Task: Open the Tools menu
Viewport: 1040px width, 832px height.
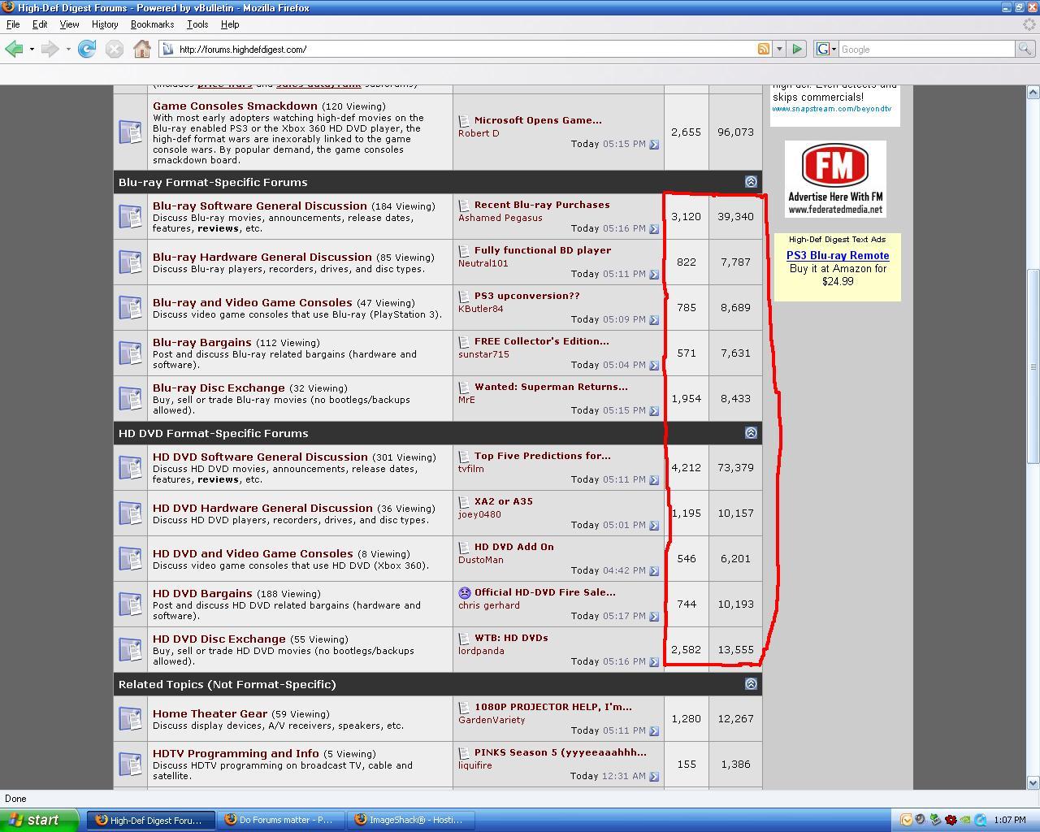Action: (x=197, y=24)
